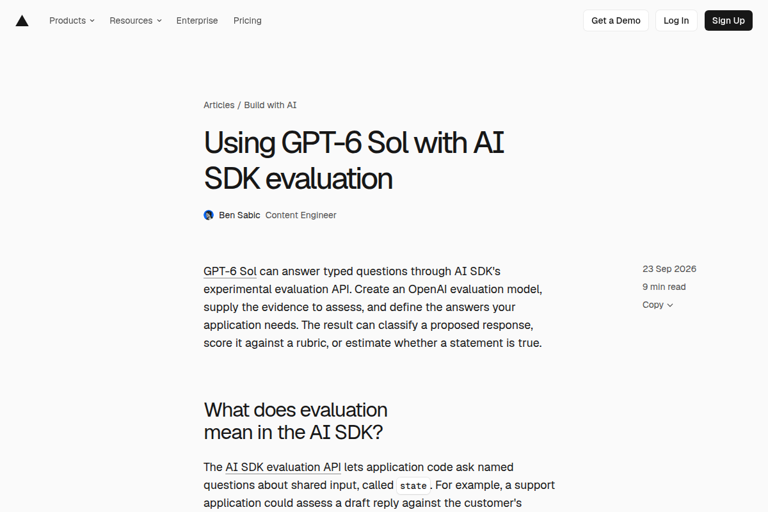Click the Log In button
The width and height of the screenshot is (768, 512).
(676, 20)
